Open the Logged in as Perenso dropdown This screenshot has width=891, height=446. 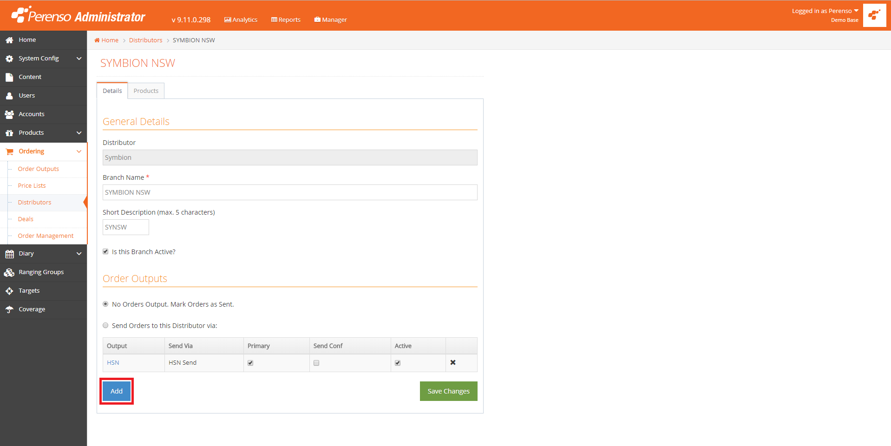[x=825, y=11]
